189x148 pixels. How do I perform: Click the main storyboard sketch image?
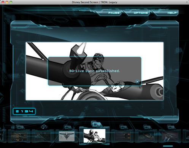coord(95,71)
